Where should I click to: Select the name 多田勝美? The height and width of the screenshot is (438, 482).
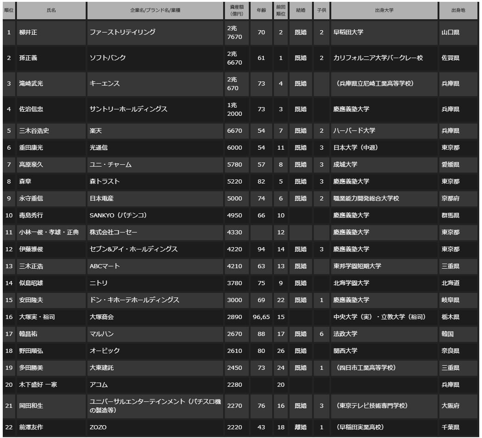31,368
